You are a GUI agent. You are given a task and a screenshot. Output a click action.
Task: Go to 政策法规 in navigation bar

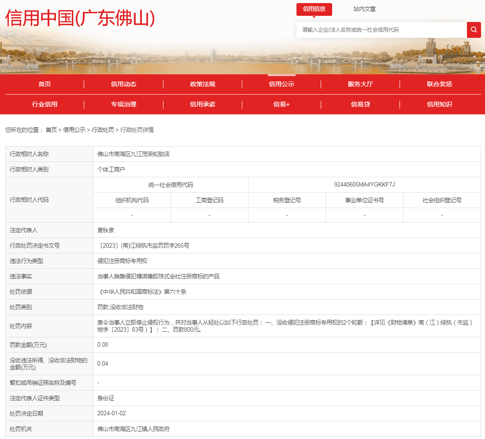click(202, 84)
